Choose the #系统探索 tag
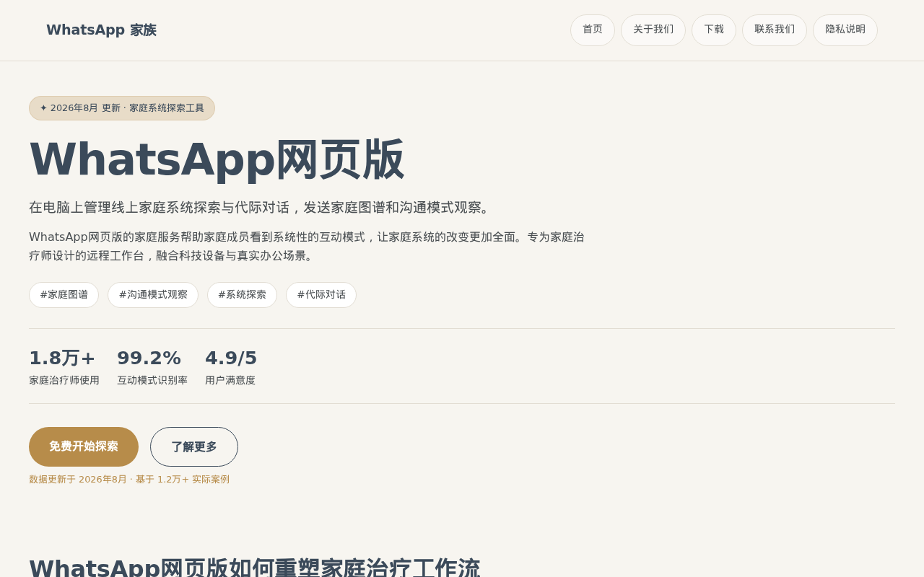 click(x=242, y=295)
